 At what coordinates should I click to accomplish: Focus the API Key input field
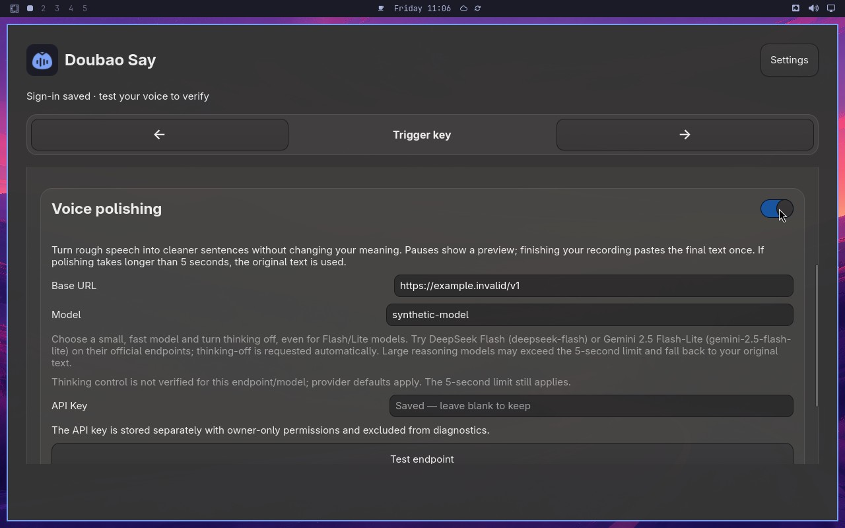[x=591, y=406]
